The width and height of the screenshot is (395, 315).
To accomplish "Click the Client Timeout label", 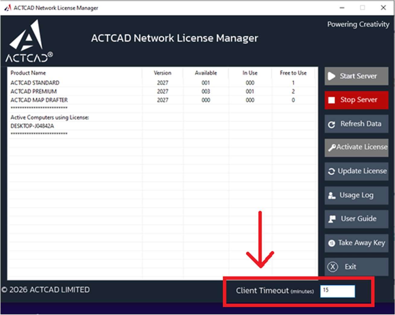I will (275, 291).
